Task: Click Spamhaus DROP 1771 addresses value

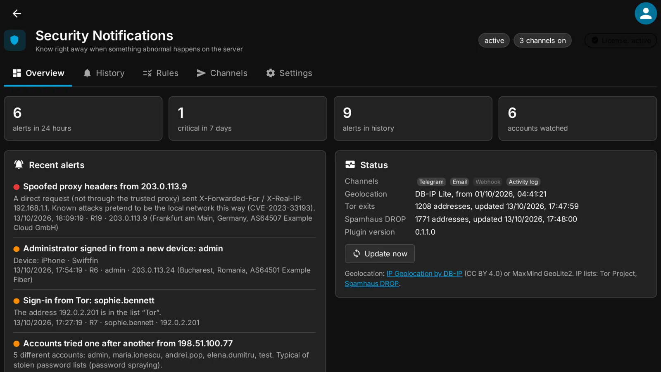Action: (x=496, y=219)
